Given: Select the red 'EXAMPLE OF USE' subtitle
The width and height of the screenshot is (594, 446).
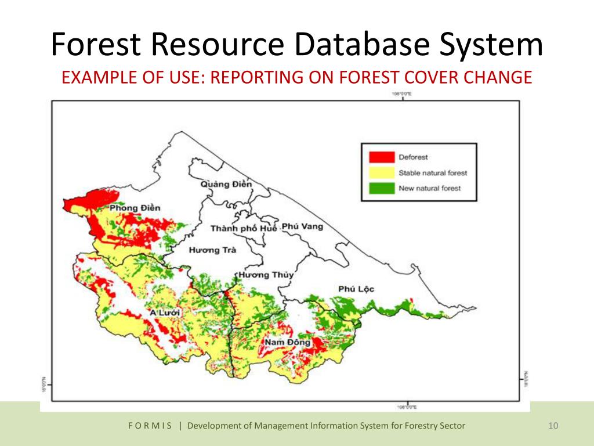Looking at the screenshot, I should (297, 77).
